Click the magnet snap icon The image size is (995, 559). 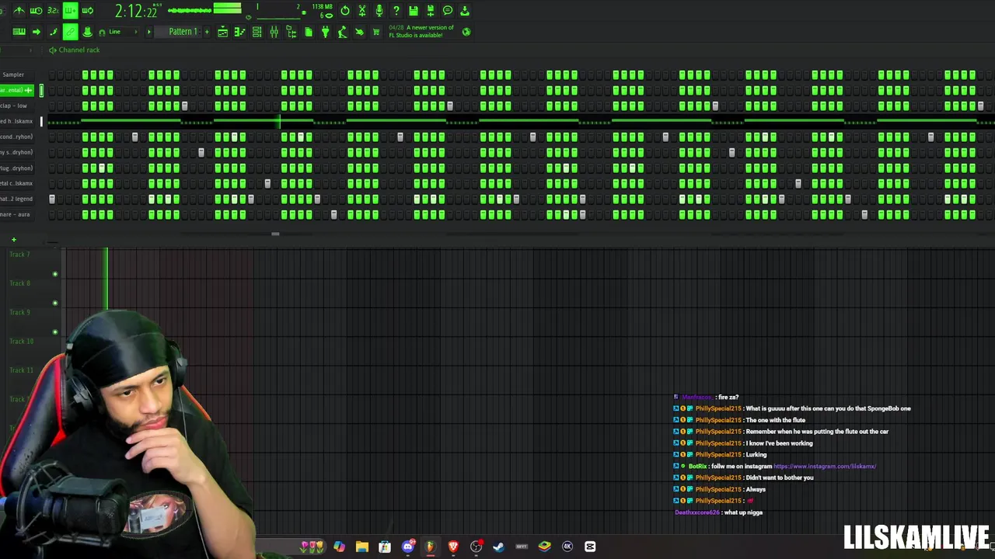pyautogui.click(x=102, y=32)
